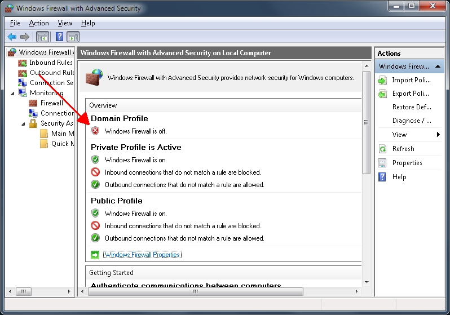
Task: Click the Public Profile heading
Action: (x=117, y=201)
